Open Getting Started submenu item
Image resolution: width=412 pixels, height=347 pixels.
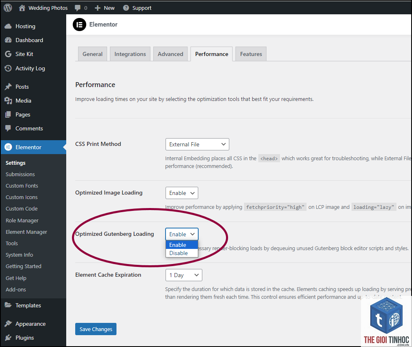(x=23, y=266)
